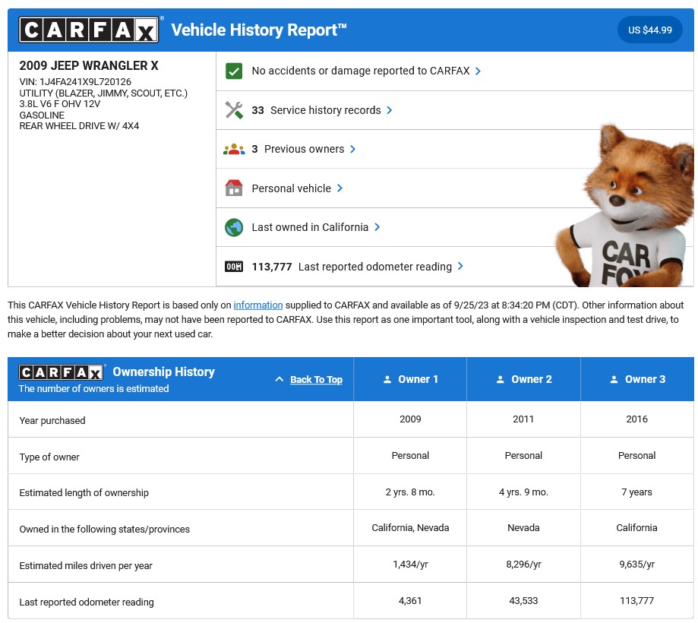Select the Owner 2 column header
This screenshot has width=698, height=623.
pos(523,379)
